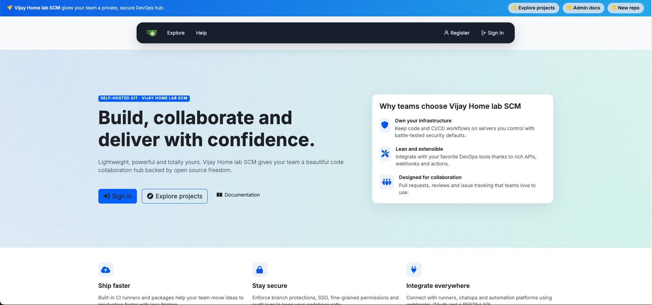The image size is (652, 305).
Task: Open the Documentation link with book icon
Action: tap(238, 195)
